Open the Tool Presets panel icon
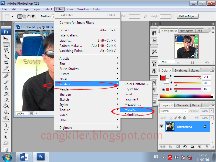Viewport: 216px width, 162px height. 154,52
